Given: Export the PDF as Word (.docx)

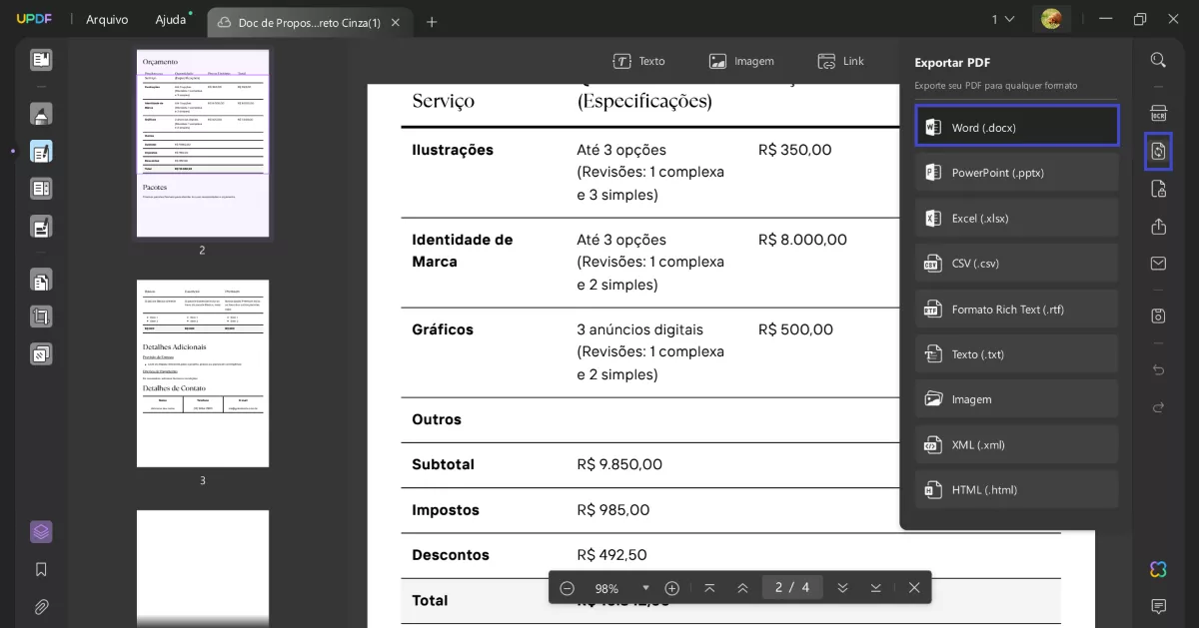Looking at the screenshot, I should 1016,127.
